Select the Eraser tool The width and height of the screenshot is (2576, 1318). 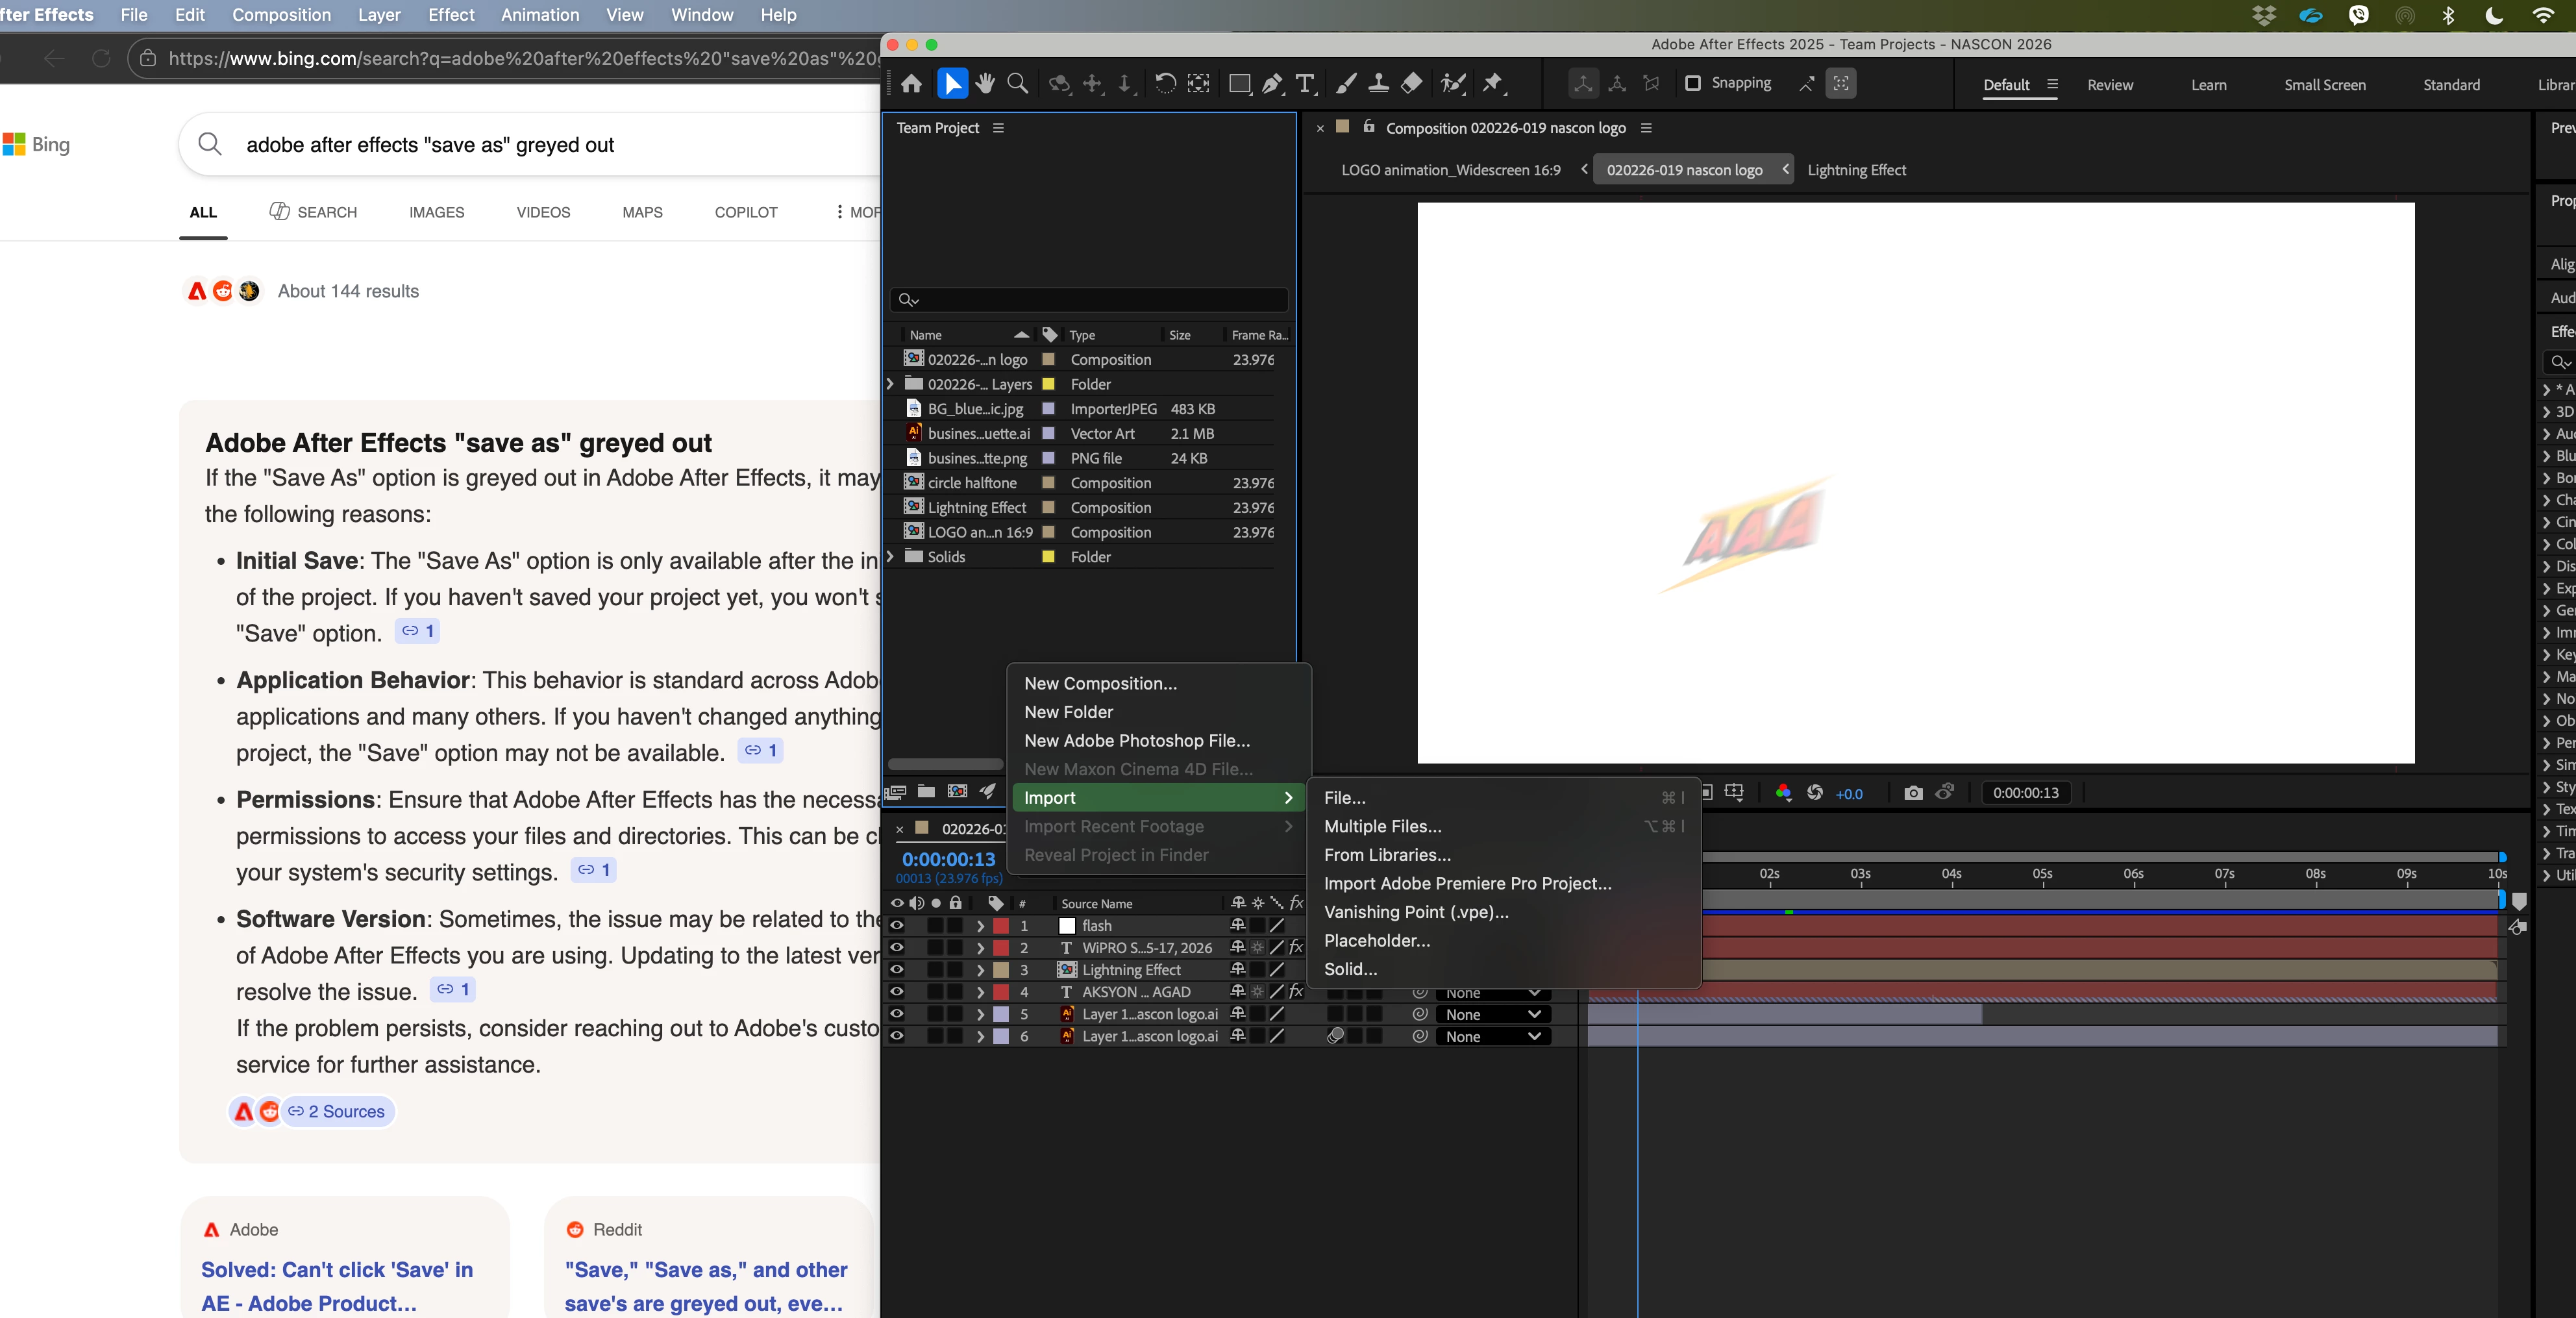coord(1411,84)
